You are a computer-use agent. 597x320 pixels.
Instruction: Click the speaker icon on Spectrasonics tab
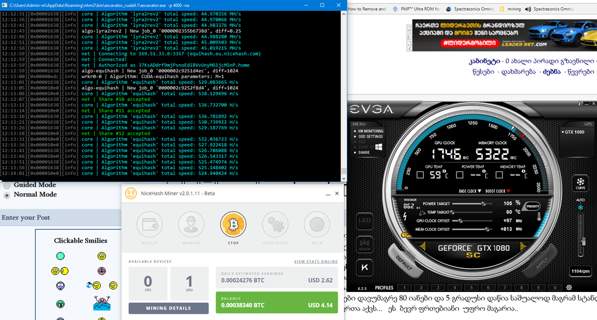528,9
